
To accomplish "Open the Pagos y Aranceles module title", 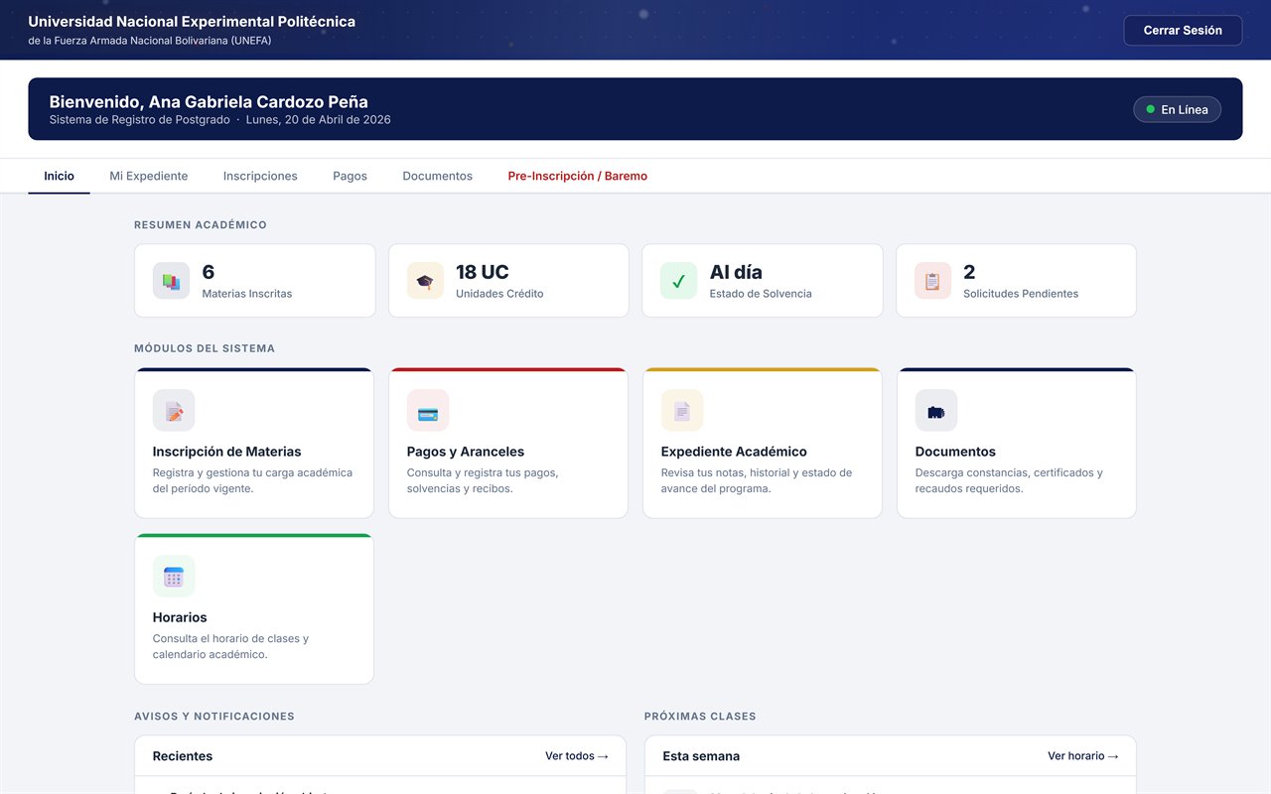I will click(x=466, y=452).
